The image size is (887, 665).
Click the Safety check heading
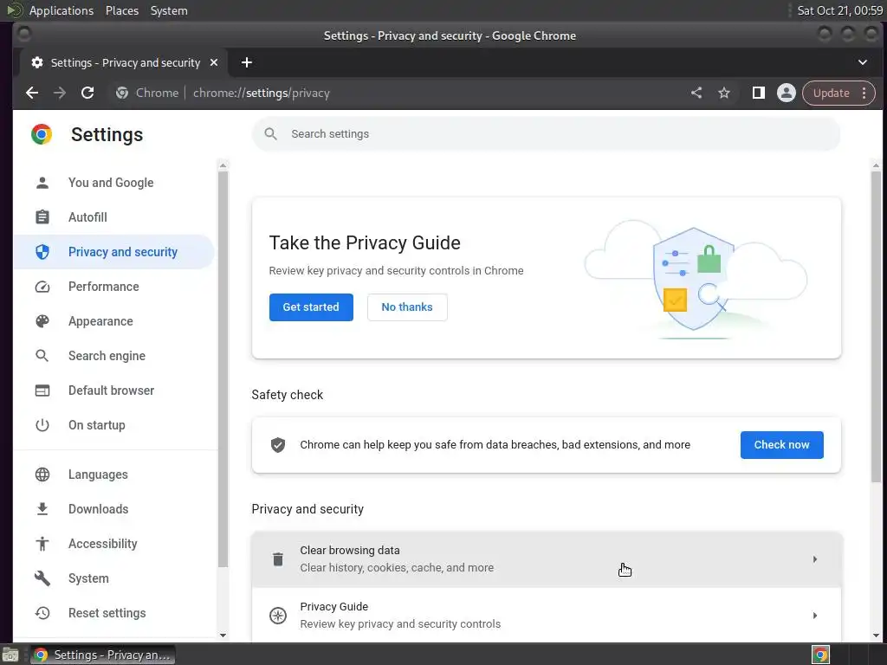(x=288, y=395)
